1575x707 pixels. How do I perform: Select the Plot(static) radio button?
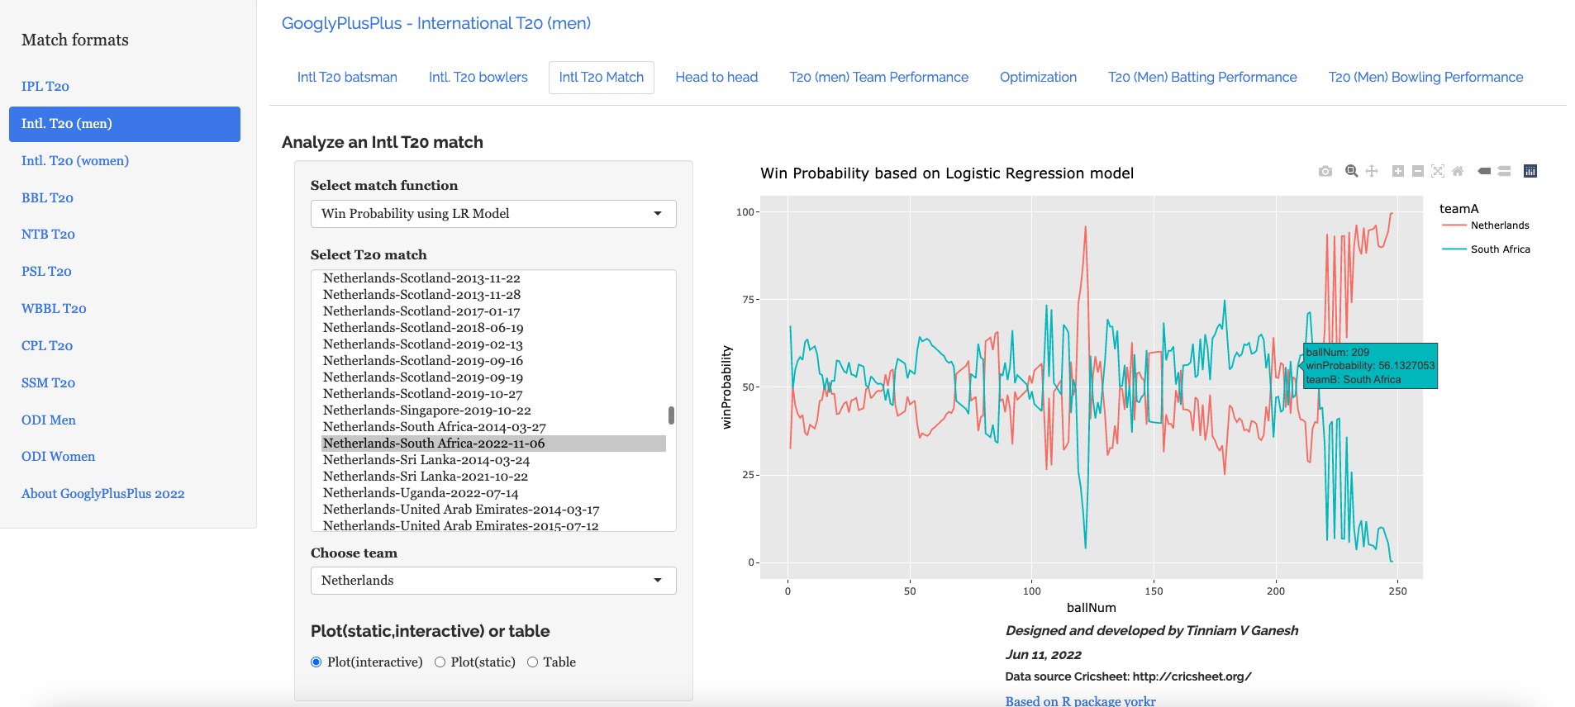click(x=440, y=662)
